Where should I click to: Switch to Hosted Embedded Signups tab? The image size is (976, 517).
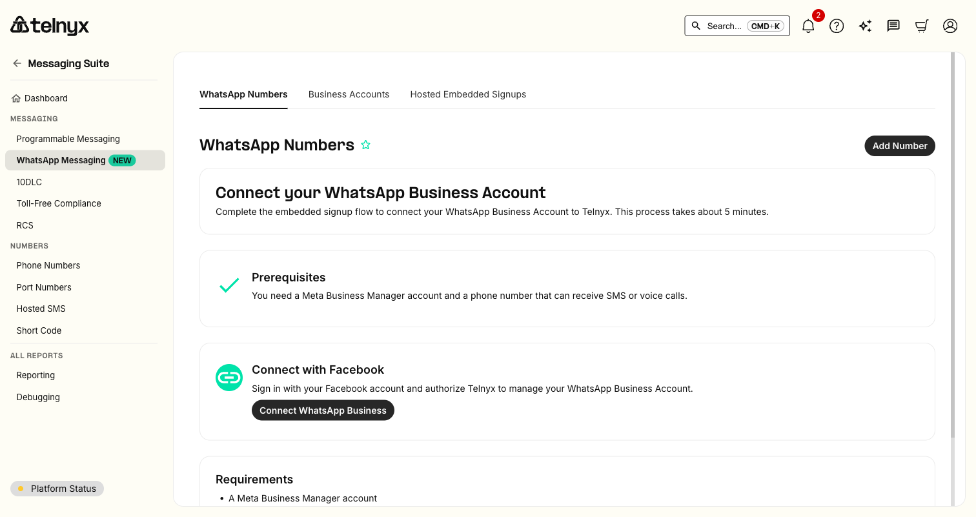click(x=468, y=94)
